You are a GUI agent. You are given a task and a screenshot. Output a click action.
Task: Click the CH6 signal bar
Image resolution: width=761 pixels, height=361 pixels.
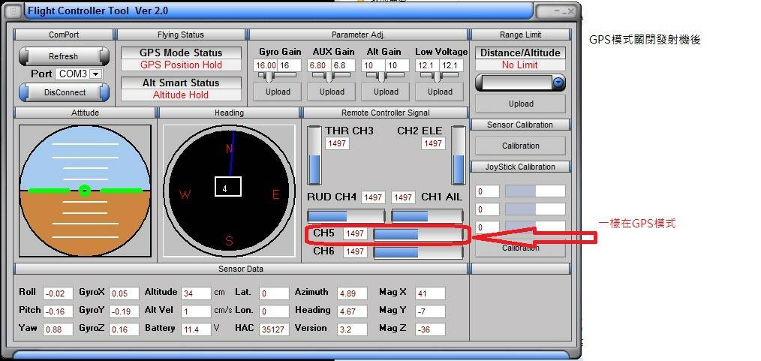pos(418,252)
